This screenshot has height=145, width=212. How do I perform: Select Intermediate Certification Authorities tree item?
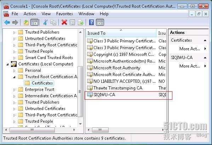coord(51,96)
